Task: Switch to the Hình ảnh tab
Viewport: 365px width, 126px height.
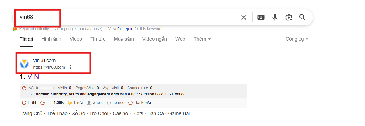Action: point(51,39)
